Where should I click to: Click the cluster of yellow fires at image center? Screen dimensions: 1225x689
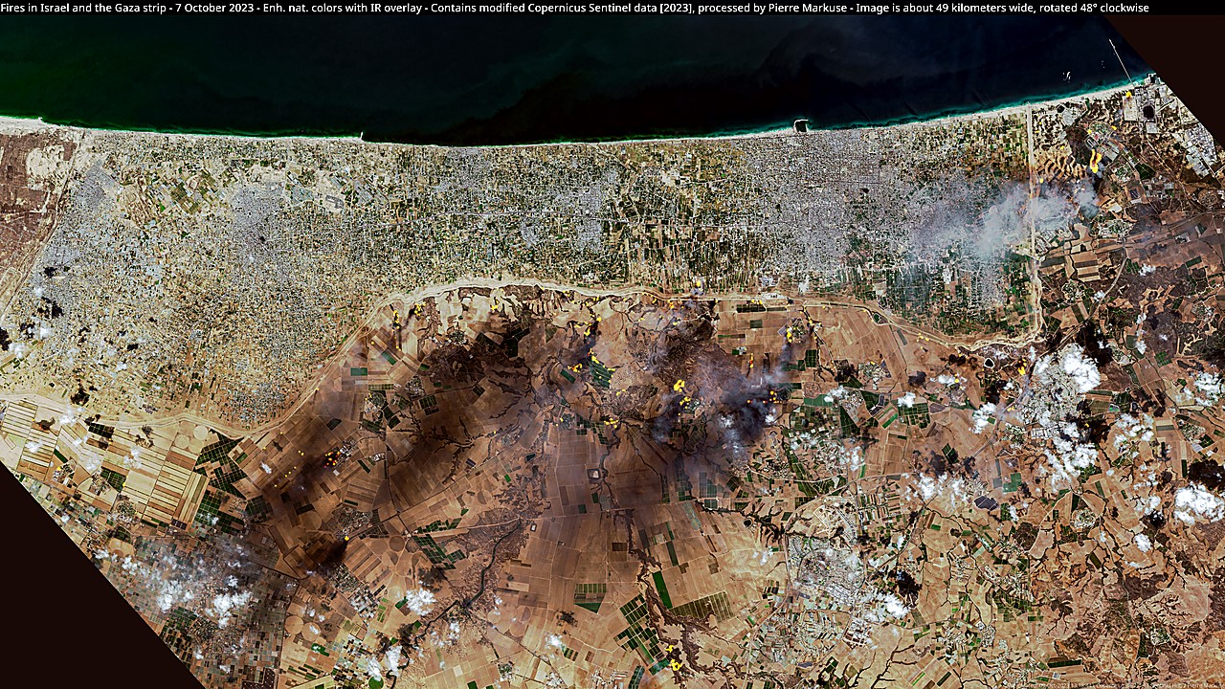(x=681, y=388)
